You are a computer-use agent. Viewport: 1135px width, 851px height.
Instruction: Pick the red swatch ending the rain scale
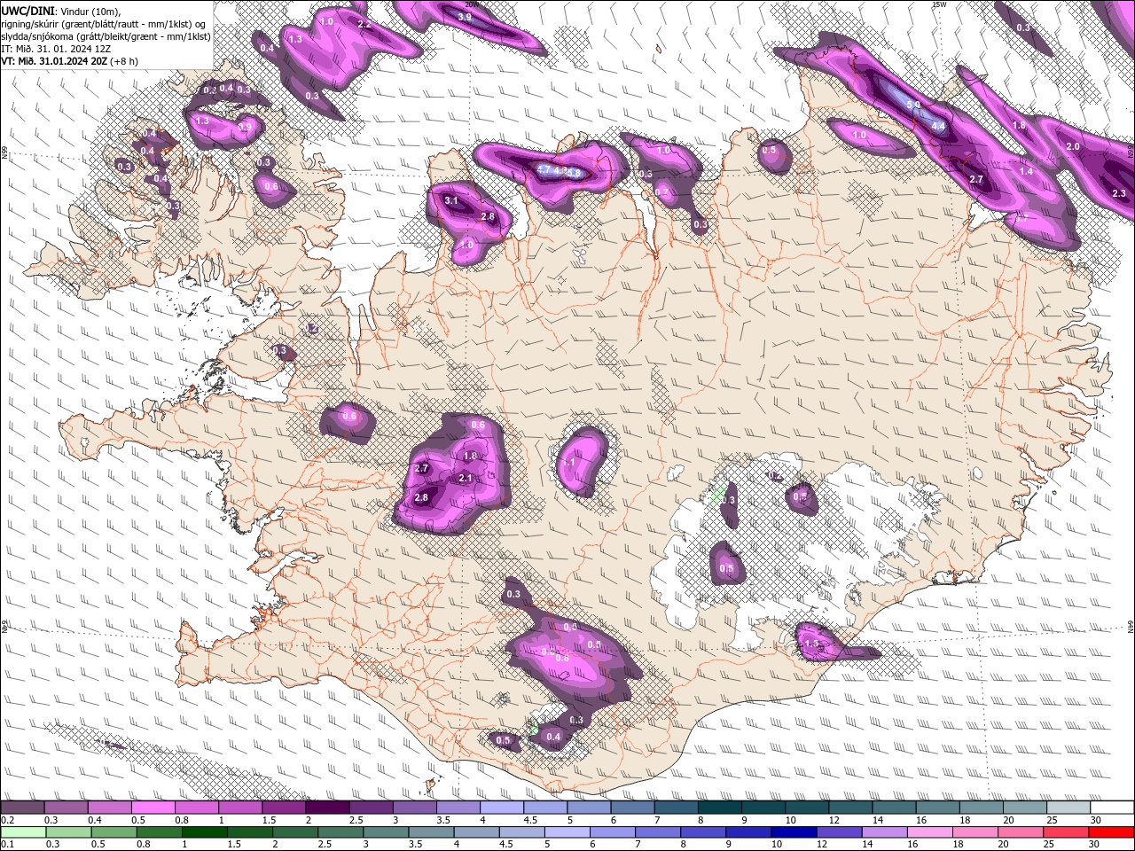click(1111, 831)
